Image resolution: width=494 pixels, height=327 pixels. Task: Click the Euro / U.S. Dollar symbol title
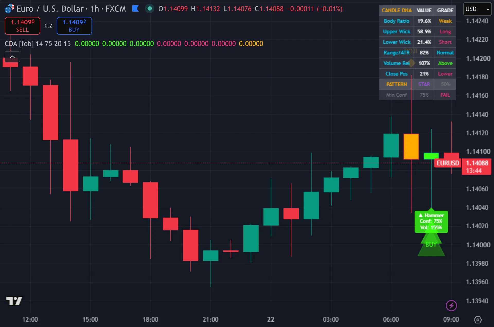tap(50, 9)
